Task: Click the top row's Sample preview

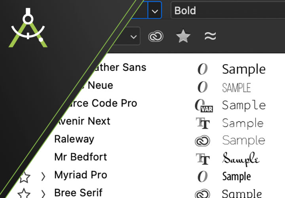Action: tap(244, 69)
